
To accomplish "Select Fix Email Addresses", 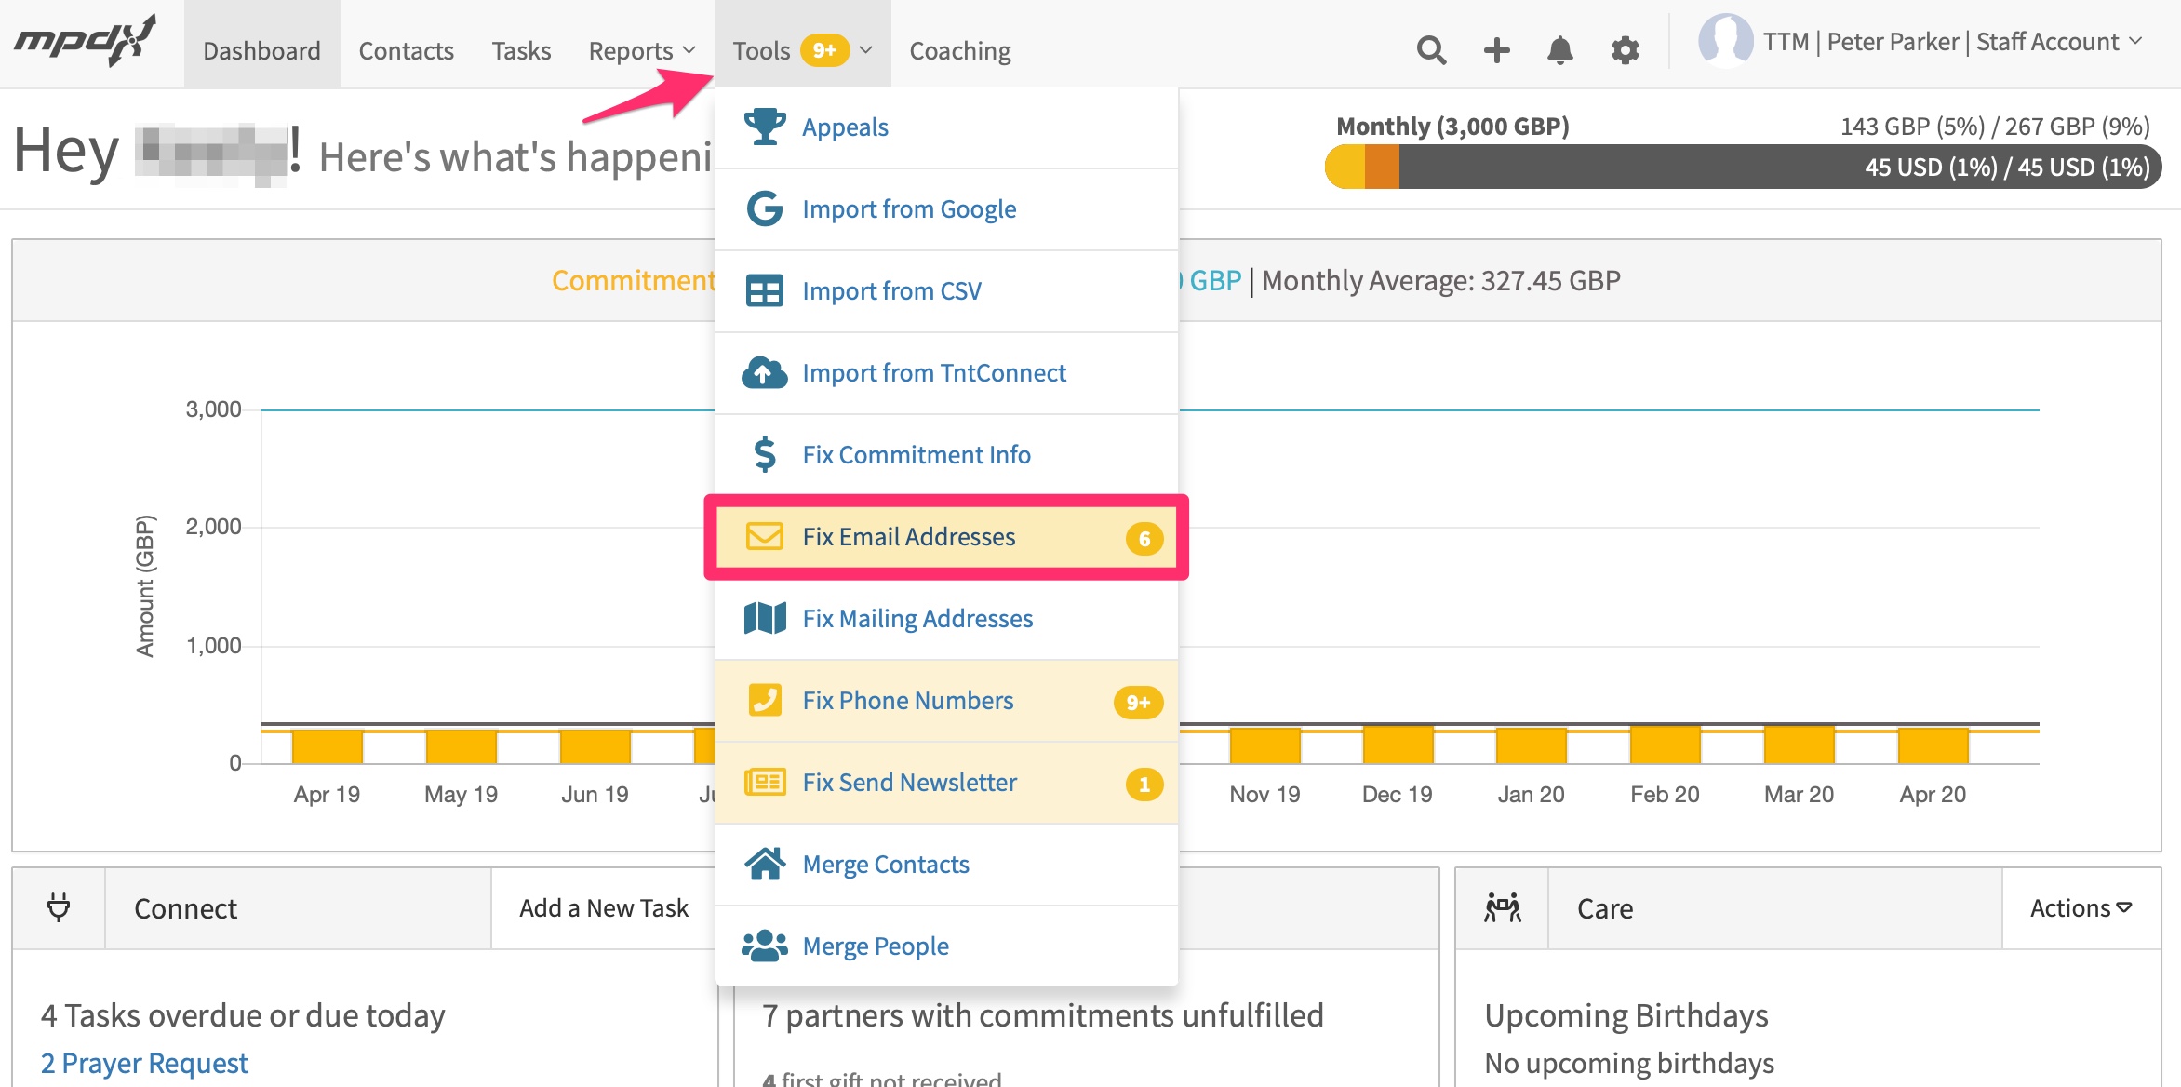I will pos(946,537).
